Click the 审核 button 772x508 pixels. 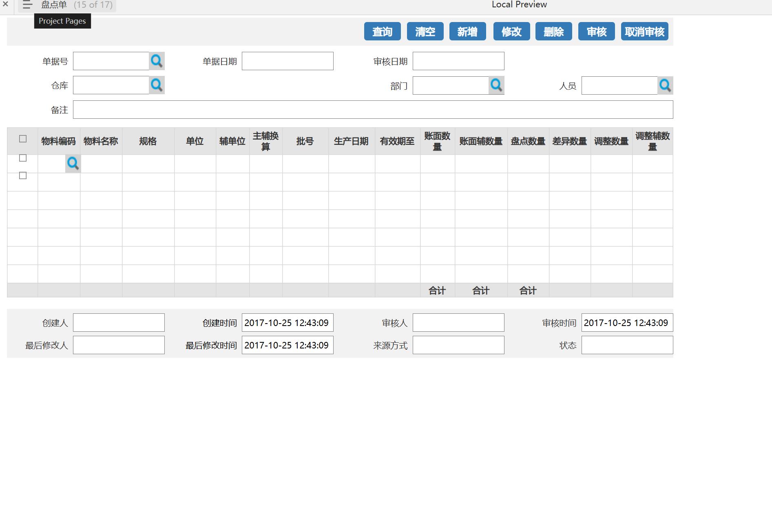tap(597, 31)
